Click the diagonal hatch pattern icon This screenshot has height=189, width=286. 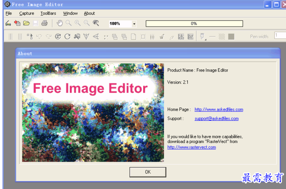click(222, 37)
